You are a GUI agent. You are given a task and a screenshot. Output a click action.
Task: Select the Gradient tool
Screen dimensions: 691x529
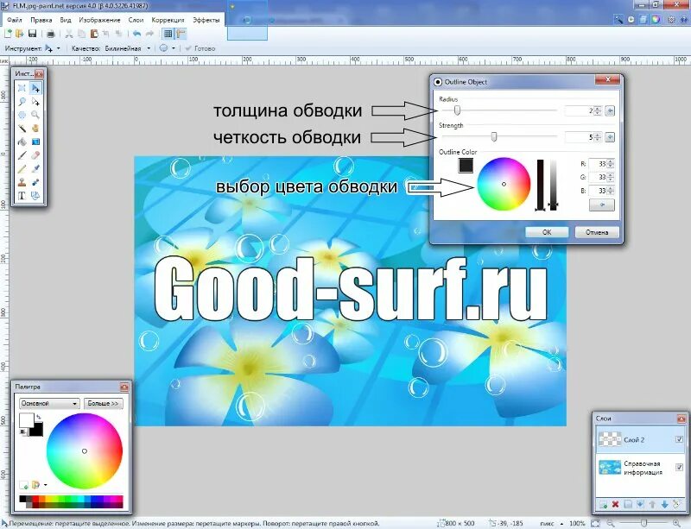tap(35, 142)
